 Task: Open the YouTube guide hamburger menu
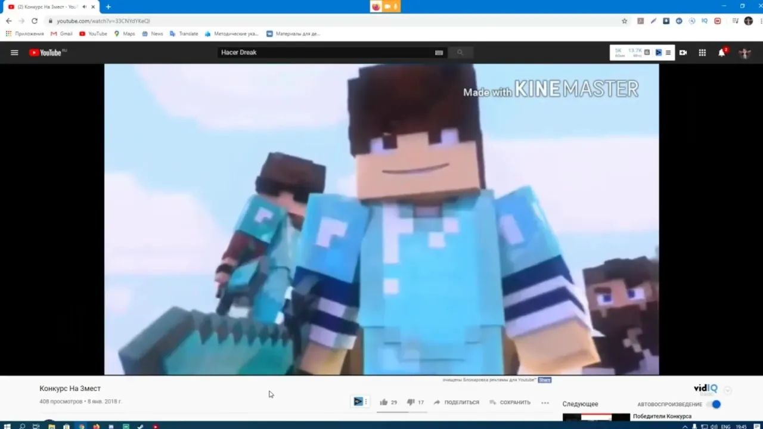point(14,52)
